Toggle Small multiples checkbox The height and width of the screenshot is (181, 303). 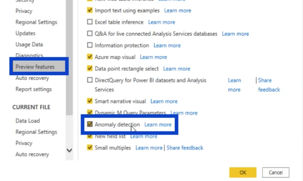click(x=90, y=147)
